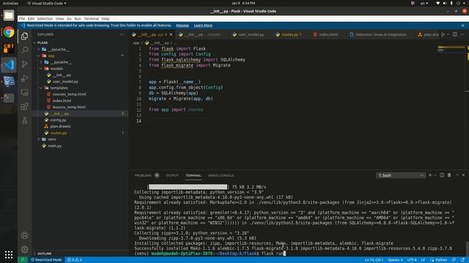
Task: Switch to the OUTPUT panel tab
Action: pos(172,175)
